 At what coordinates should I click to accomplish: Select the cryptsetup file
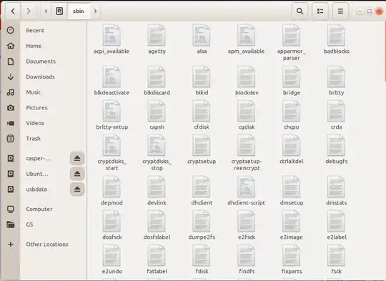[202, 149]
